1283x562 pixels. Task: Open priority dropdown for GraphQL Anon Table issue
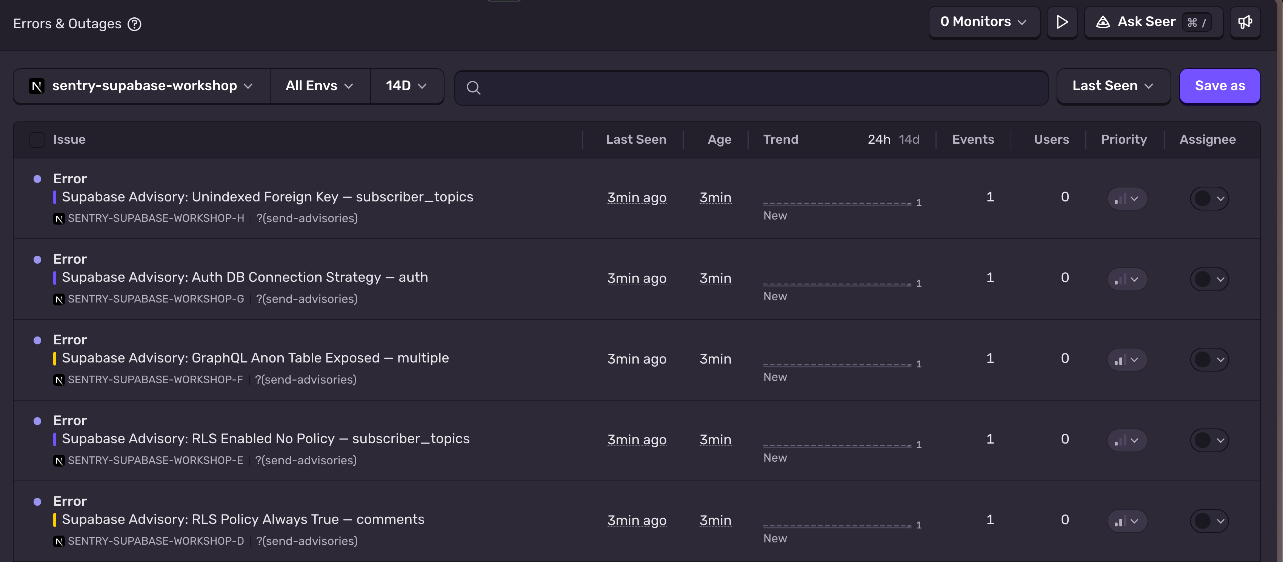(1127, 360)
